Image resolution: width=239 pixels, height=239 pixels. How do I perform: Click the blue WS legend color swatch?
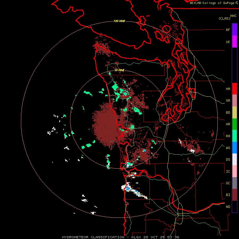(234, 148)
